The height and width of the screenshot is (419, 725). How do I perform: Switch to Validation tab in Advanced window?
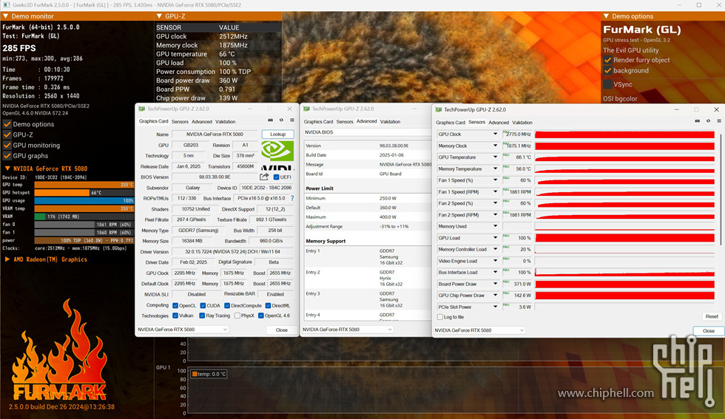[x=391, y=121]
